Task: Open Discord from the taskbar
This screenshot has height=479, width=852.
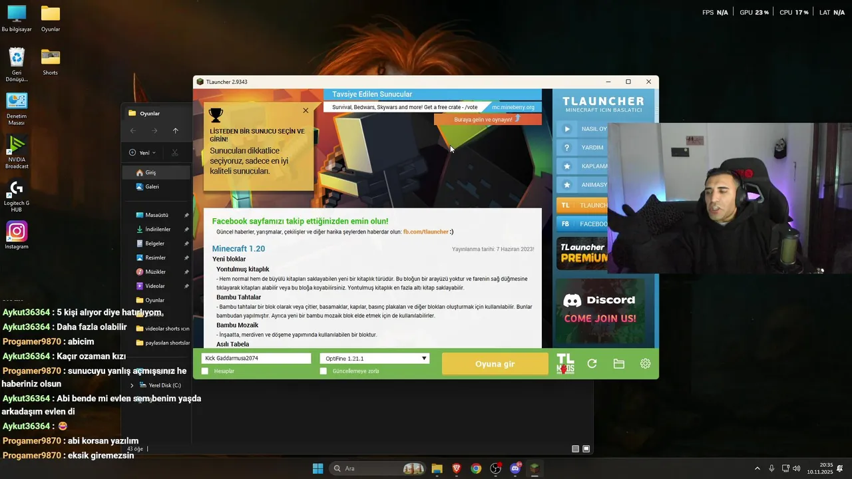Action: click(515, 468)
